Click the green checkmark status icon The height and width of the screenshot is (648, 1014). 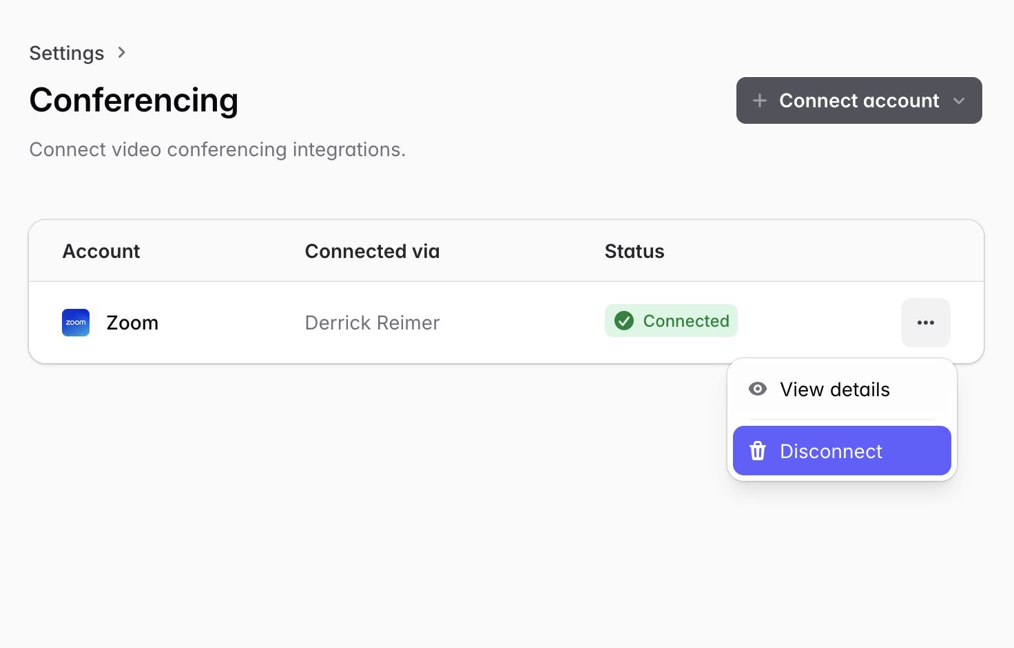pos(624,321)
